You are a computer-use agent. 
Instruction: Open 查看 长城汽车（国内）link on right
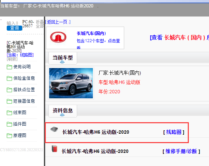(179, 37)
